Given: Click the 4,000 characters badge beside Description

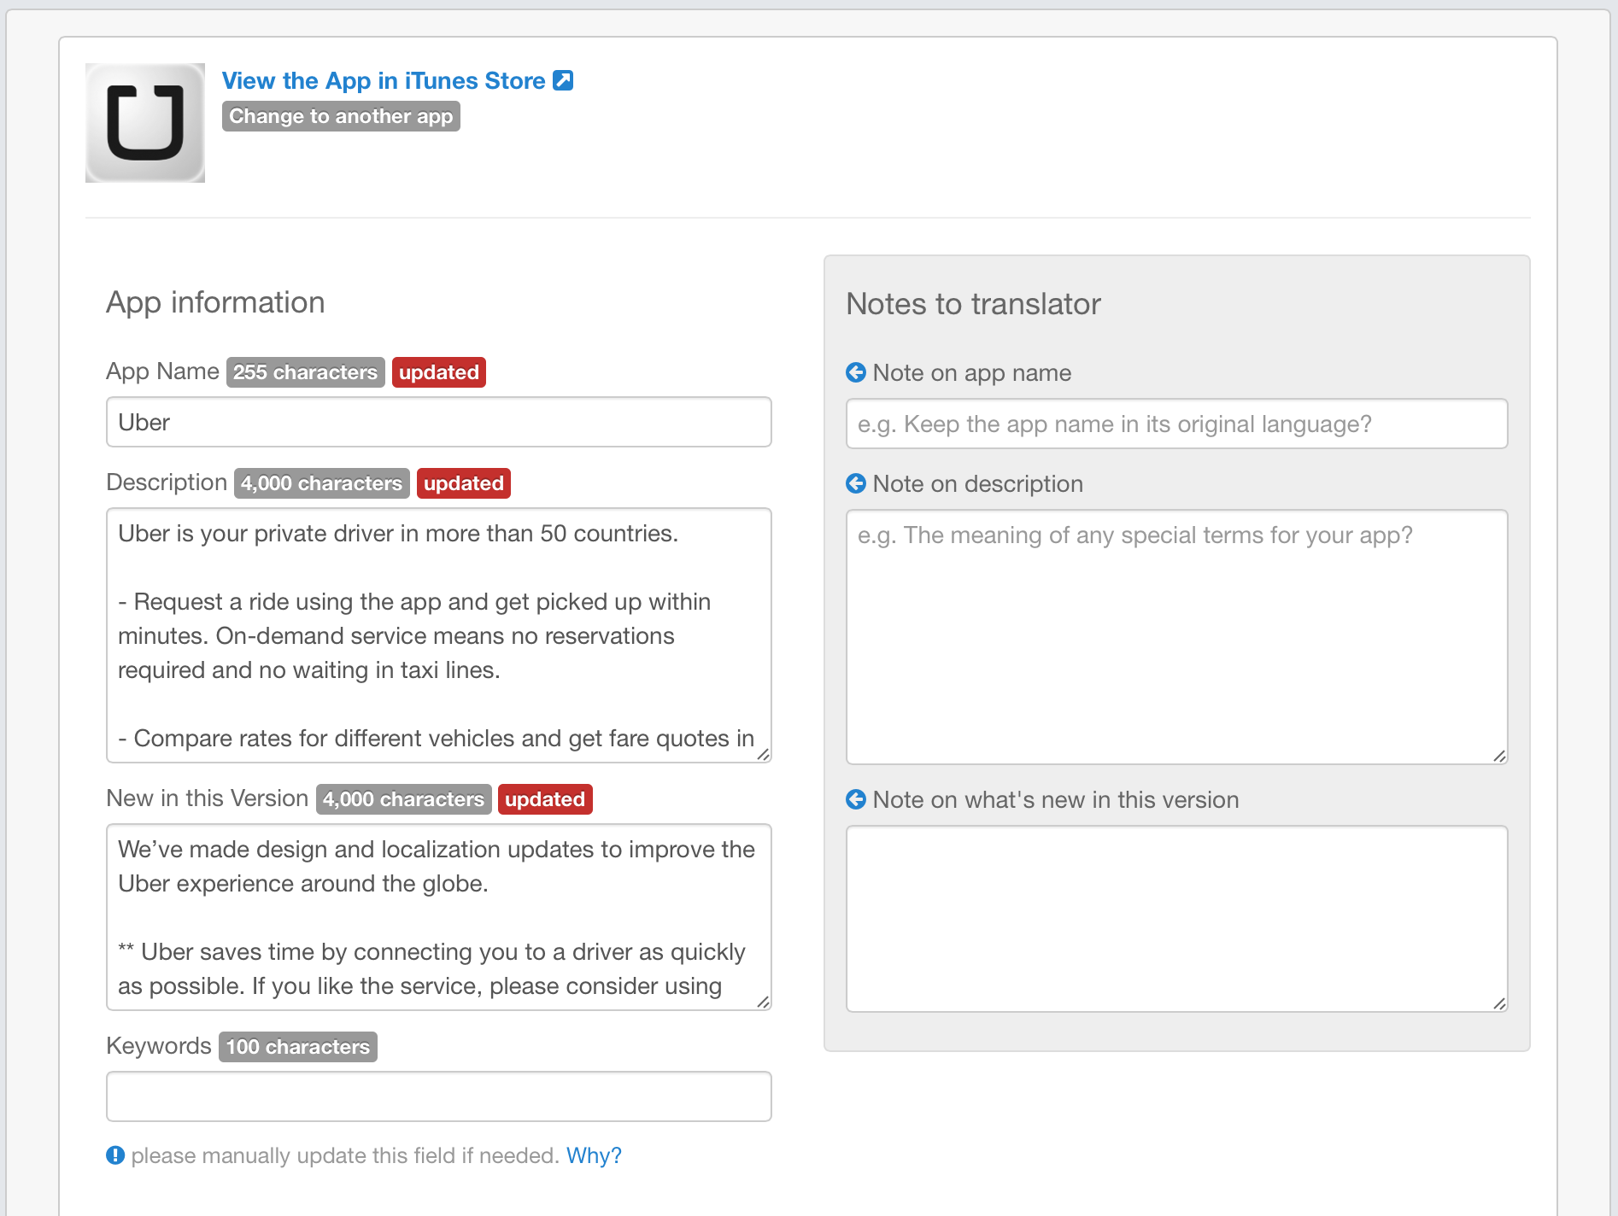Looking at the screenshot, I should (322, 483).
